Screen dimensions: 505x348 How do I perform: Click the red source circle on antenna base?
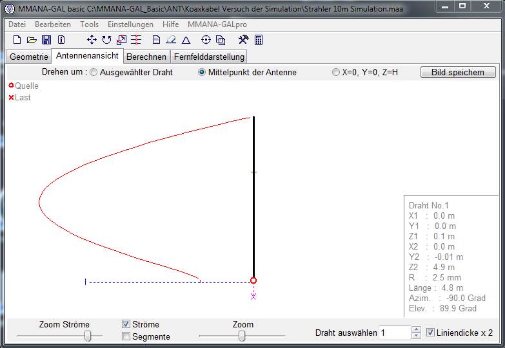[253, 280]
